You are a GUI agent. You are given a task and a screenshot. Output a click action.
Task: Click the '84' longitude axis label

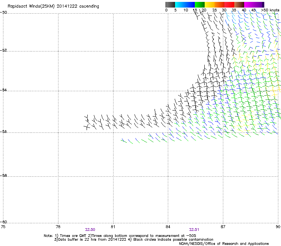tap(168, 227)
